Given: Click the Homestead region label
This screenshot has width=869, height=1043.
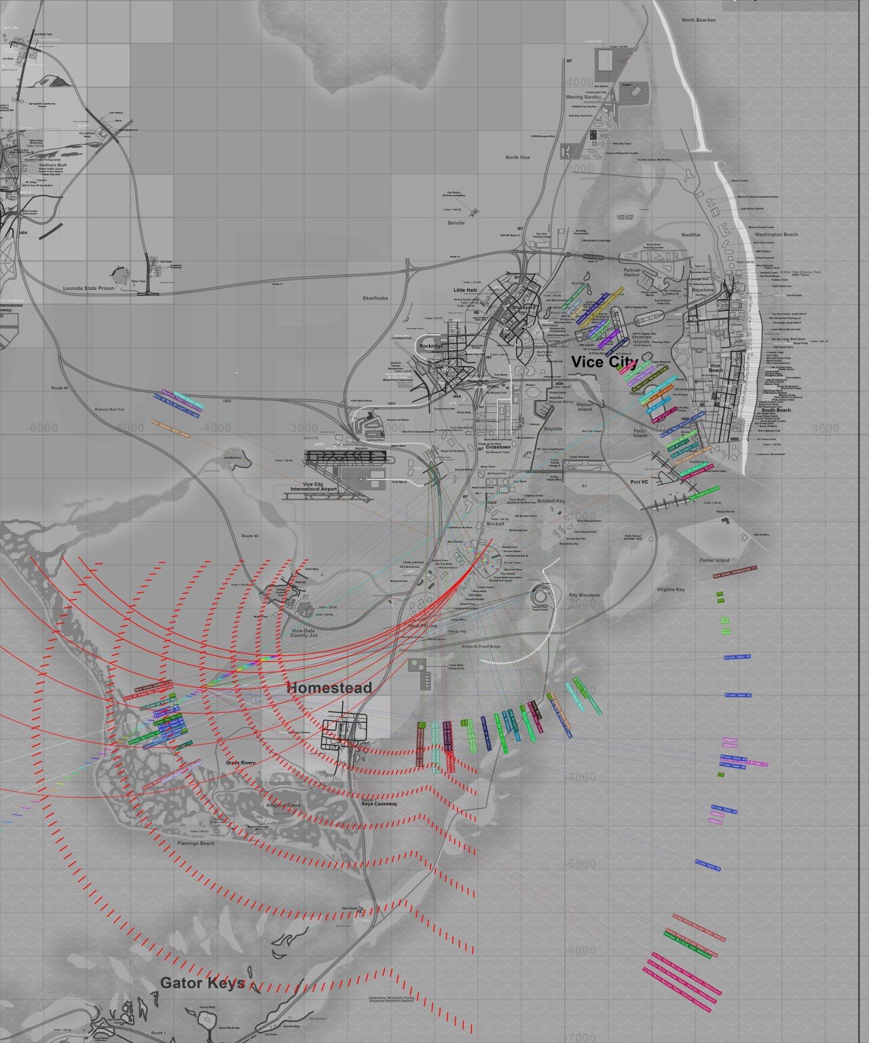Looking at the screenshot, I should pos(329,688).
